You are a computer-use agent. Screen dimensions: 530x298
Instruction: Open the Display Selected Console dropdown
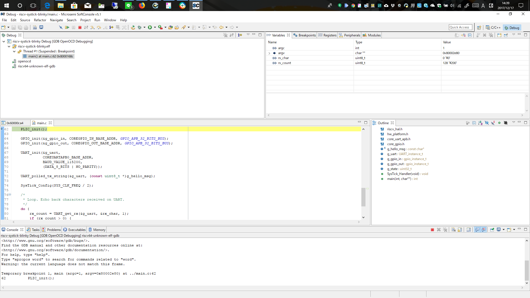(x=503, y=229)
